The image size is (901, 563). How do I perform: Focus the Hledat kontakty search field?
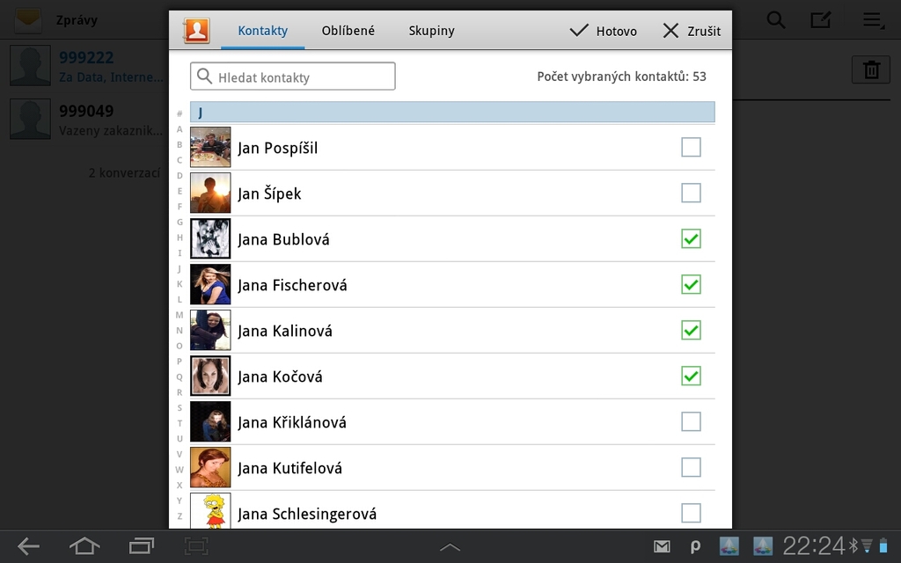[x=293, y=77]
